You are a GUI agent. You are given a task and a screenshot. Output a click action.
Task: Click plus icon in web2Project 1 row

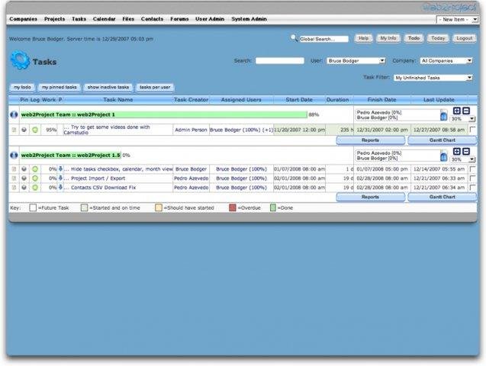456,111
